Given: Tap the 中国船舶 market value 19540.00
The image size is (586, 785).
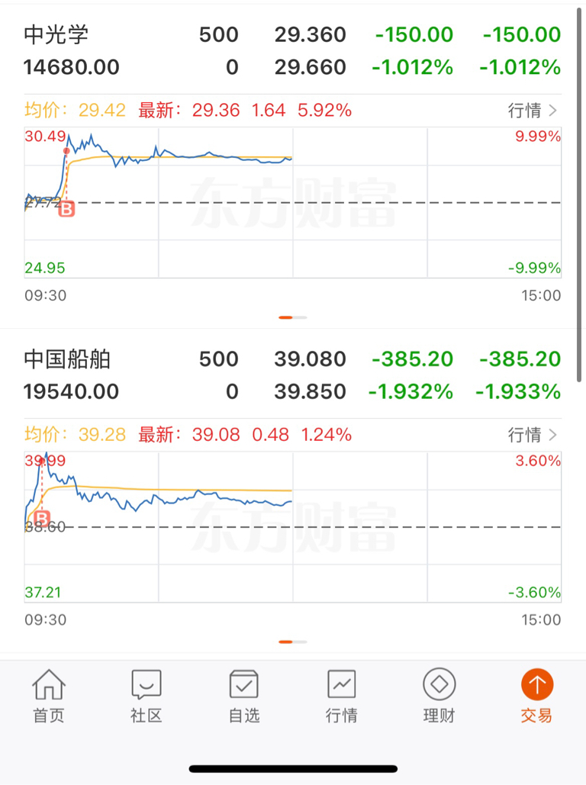Looking at the screenshot, I should 71,391.
